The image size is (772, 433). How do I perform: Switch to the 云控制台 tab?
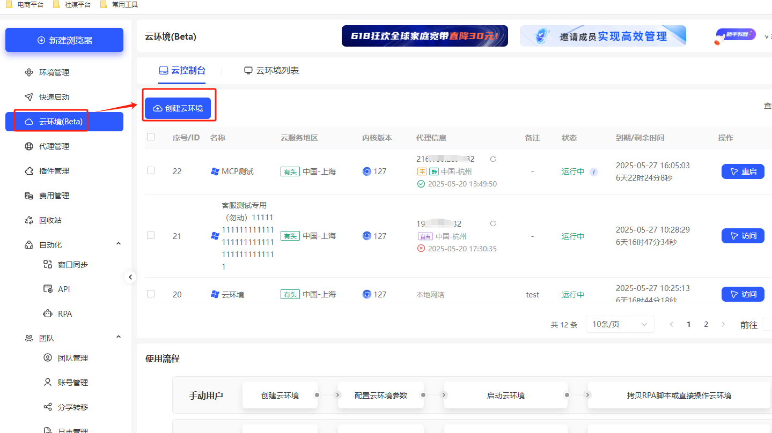(x=182, y=71)
